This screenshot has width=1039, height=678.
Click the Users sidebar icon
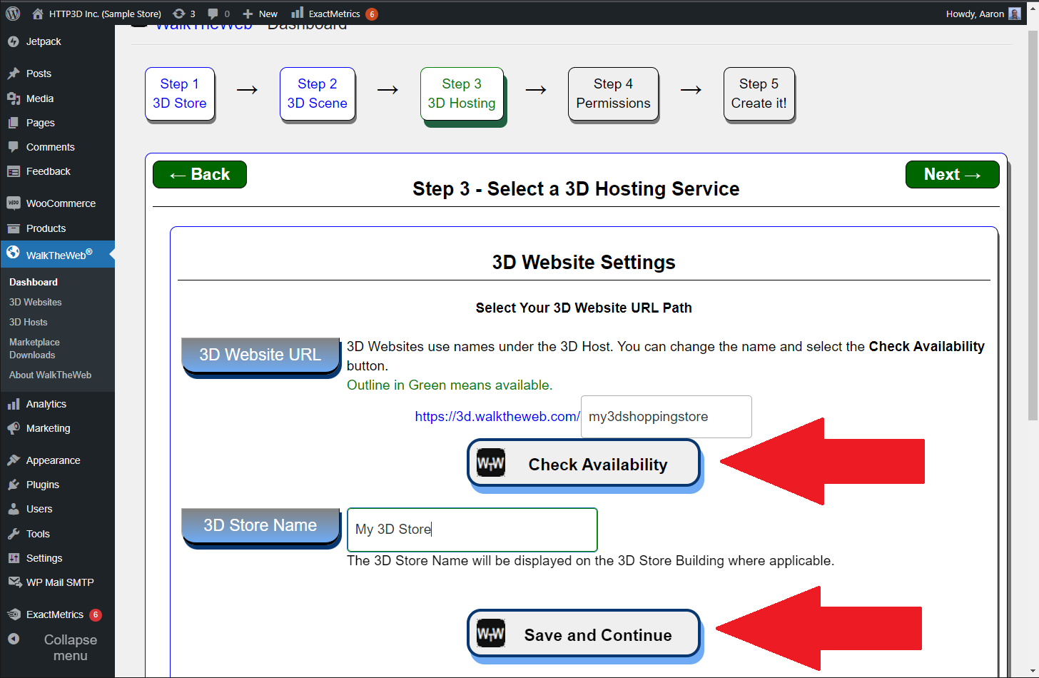tap(13, 509)
